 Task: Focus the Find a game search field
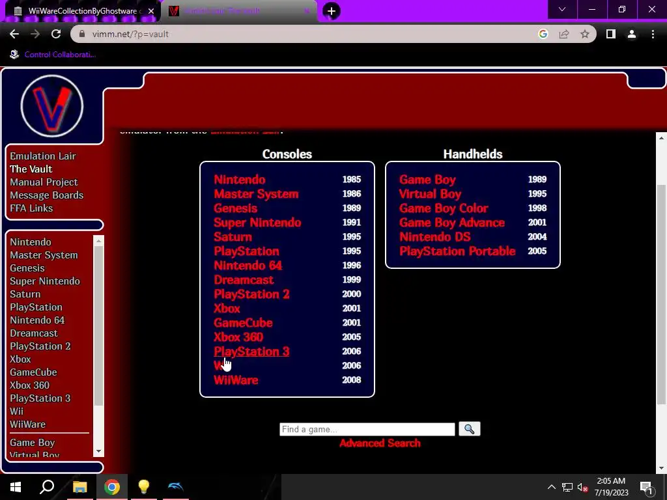(367, 429)
